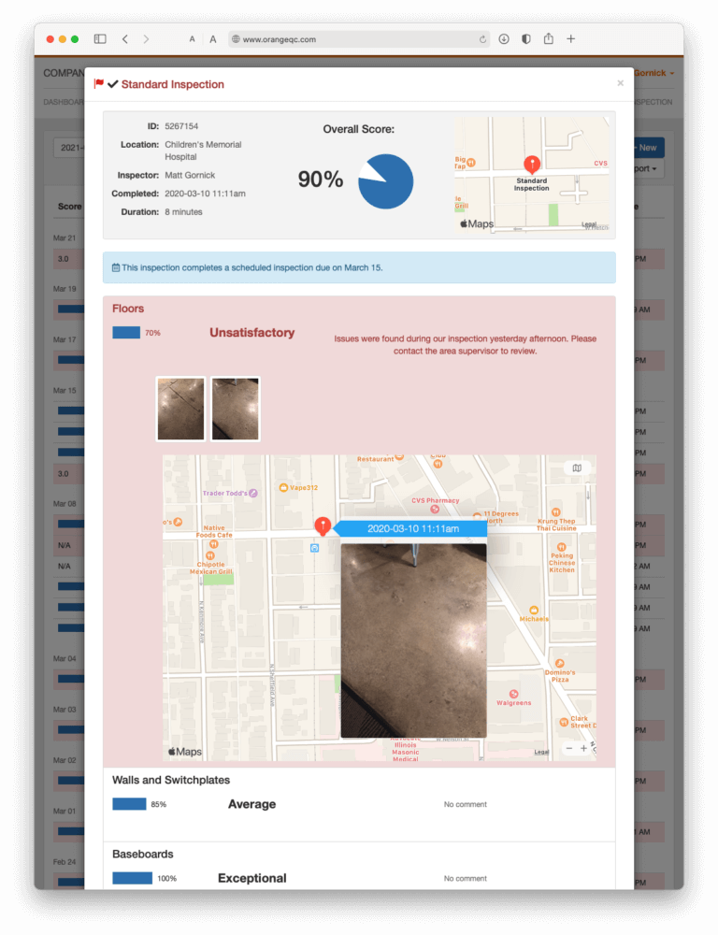The width and height of the screenshot is (718, 935).
Task: Click the Chipotle Mexican Grill marker
Action: pos(210,555)
